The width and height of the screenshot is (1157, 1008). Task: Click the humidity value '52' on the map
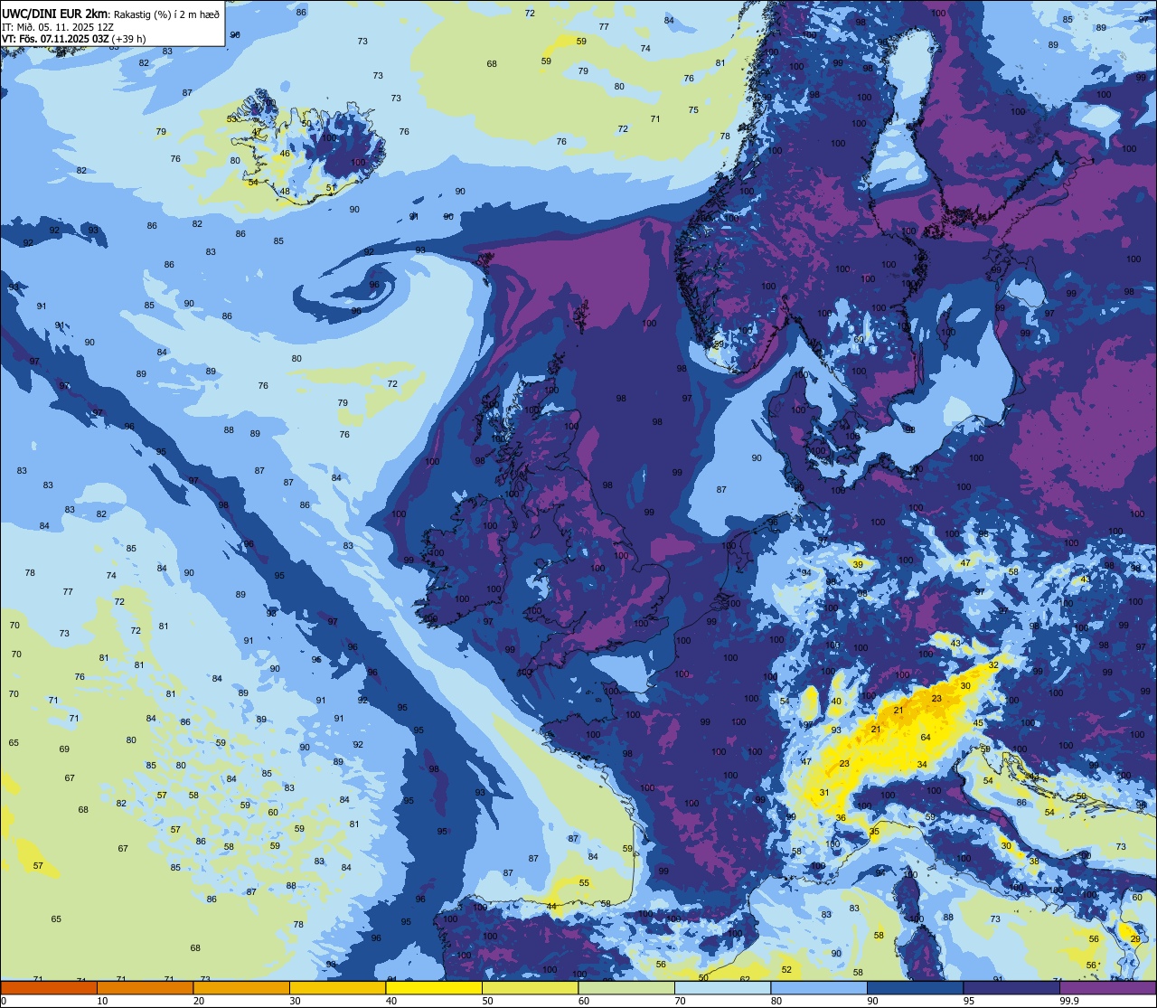tap(786, 970)
